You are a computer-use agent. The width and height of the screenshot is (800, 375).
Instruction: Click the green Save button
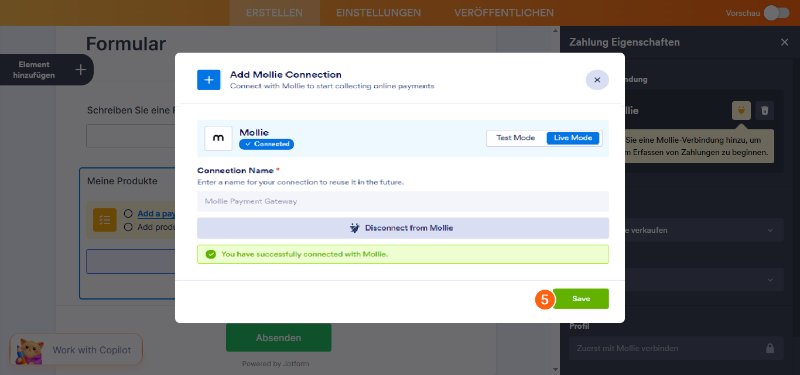(x=580, y=298)
